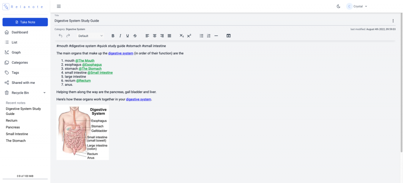Align text left

pyautogui.click(x=147, y=36)
